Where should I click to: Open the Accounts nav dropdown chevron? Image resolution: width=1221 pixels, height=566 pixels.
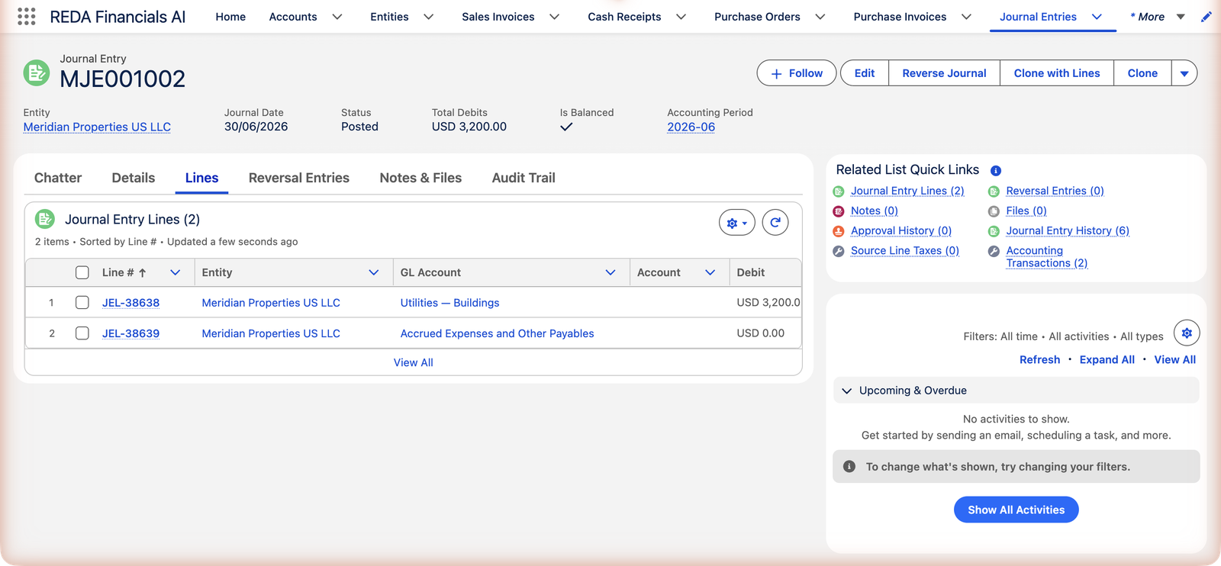point(337,17)
